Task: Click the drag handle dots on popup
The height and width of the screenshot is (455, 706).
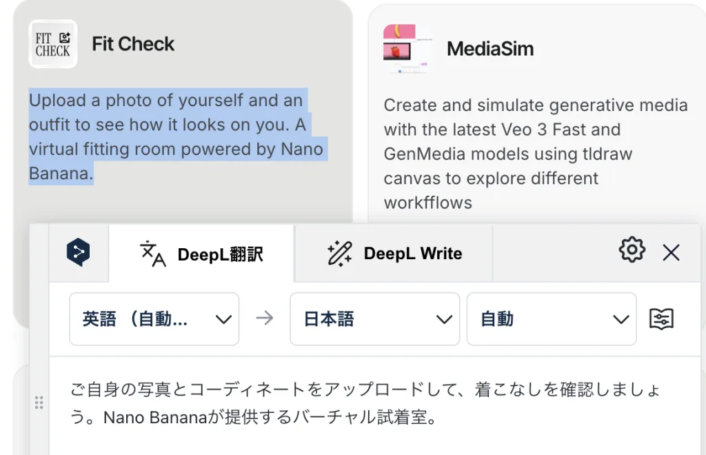Action: click(x=39, y=403)
